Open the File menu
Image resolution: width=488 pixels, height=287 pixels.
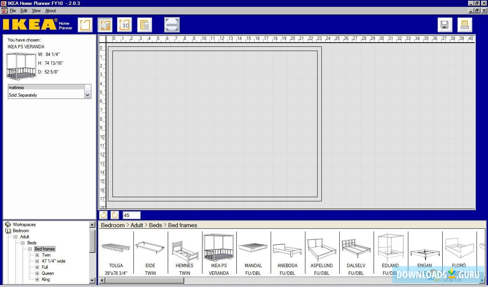13,11
